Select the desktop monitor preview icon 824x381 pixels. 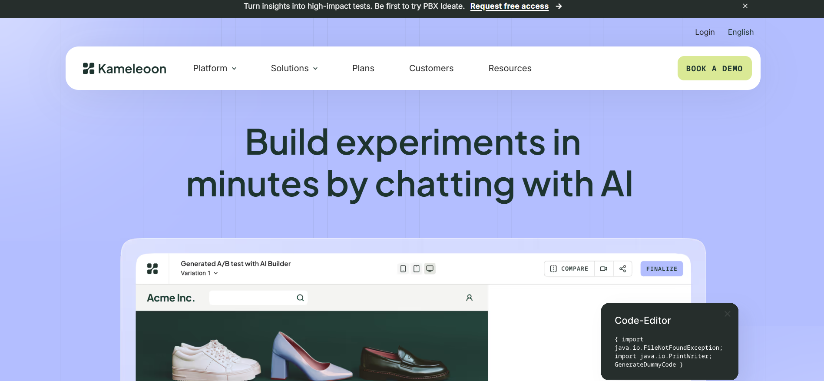[x=430, y=269]
